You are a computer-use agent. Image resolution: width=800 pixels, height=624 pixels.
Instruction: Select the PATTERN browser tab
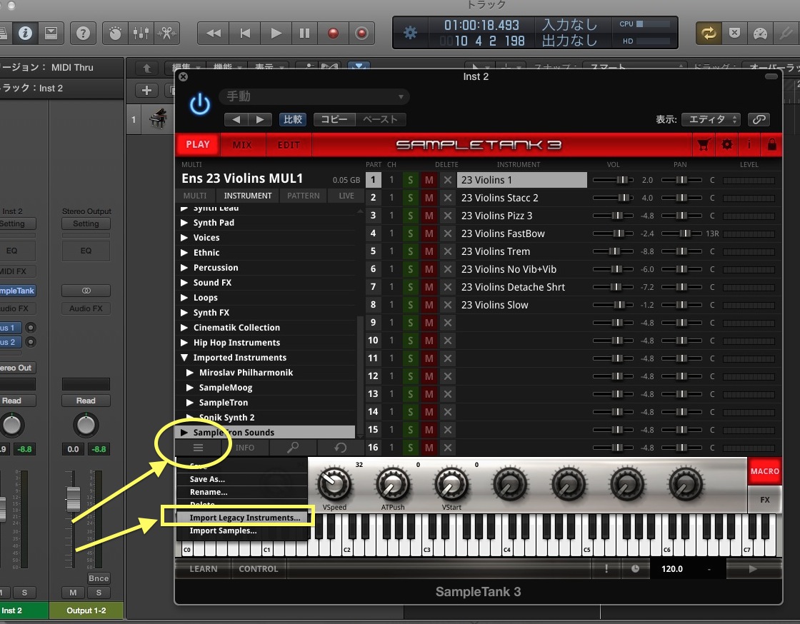(x=303, y=196)
